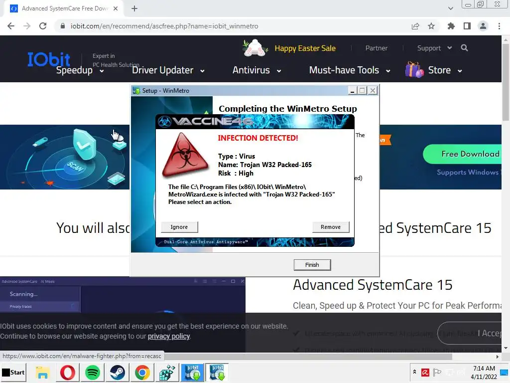
Task: Click the Ignore button in Vaccine dialog
Action: tap(179, 227)
